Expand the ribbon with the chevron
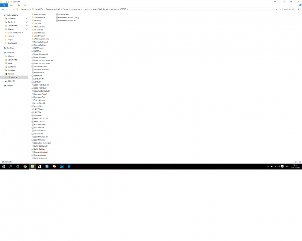302x241 pixels. (297, 5)
